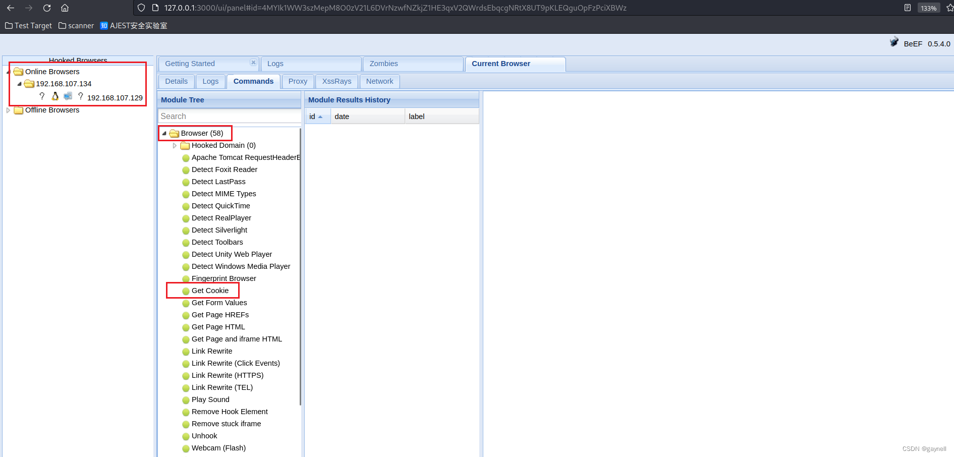Click the Linux penguin OS icon
Image resolution: width=954 pixels, height=457 pixels.
[55, 96]
